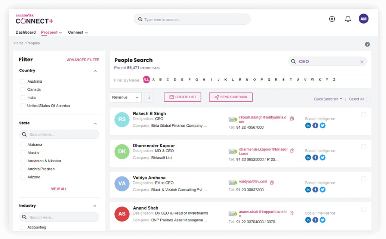Check the Australia country filter
The height and width of the screenshot is (239, 386).
[23, 82]
